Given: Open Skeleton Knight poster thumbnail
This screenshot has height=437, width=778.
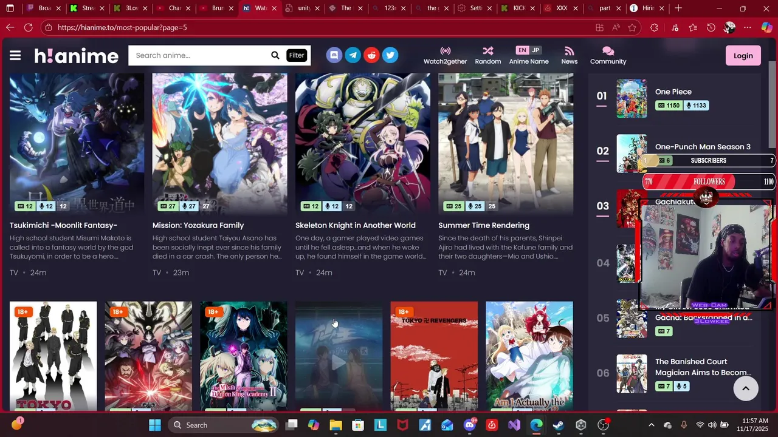Looking at the screenshot, I should pyautogui.click(x=363, y=144).
